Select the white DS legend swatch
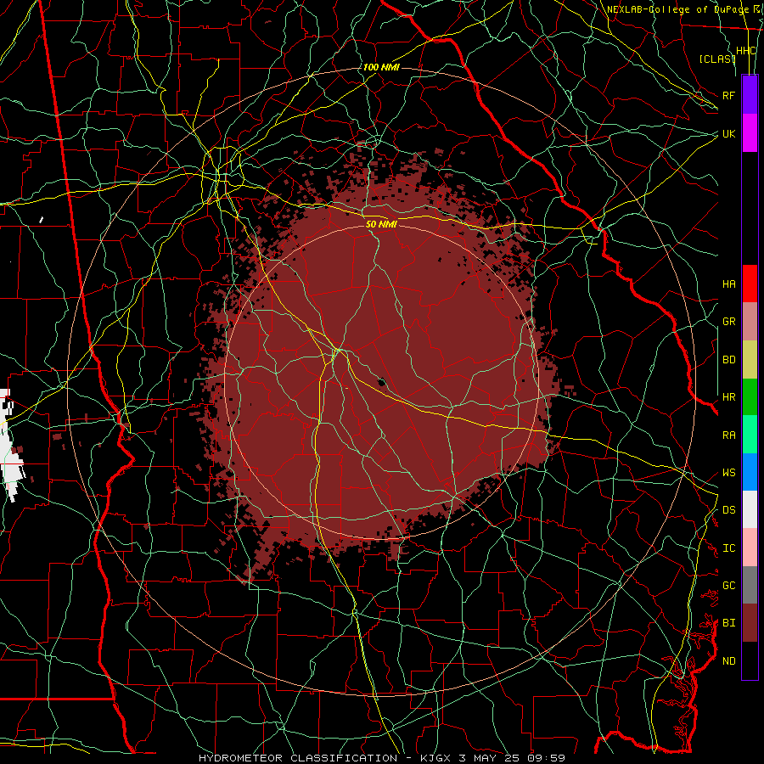 (750, 509)
